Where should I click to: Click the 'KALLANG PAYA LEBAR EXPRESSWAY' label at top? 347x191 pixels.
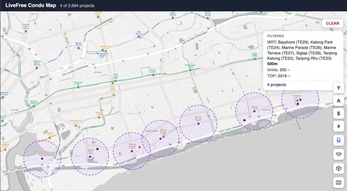(98, 30)
